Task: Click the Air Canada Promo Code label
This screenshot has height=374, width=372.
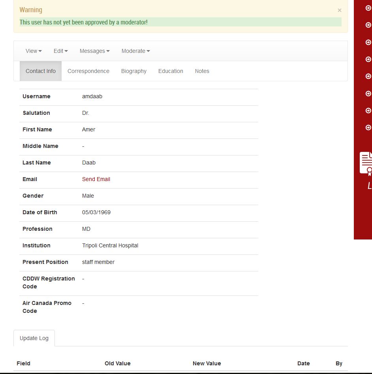Action: point(47,307)
